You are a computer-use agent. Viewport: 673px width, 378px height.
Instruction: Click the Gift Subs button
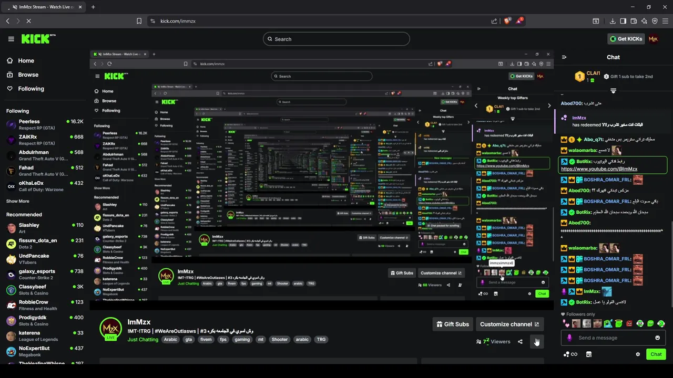click(x=453, y=324)
